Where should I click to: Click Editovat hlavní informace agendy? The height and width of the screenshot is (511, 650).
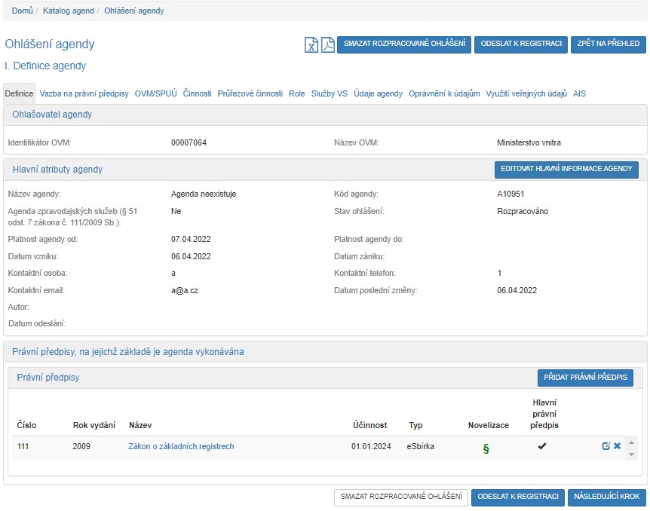click(566, 169)
